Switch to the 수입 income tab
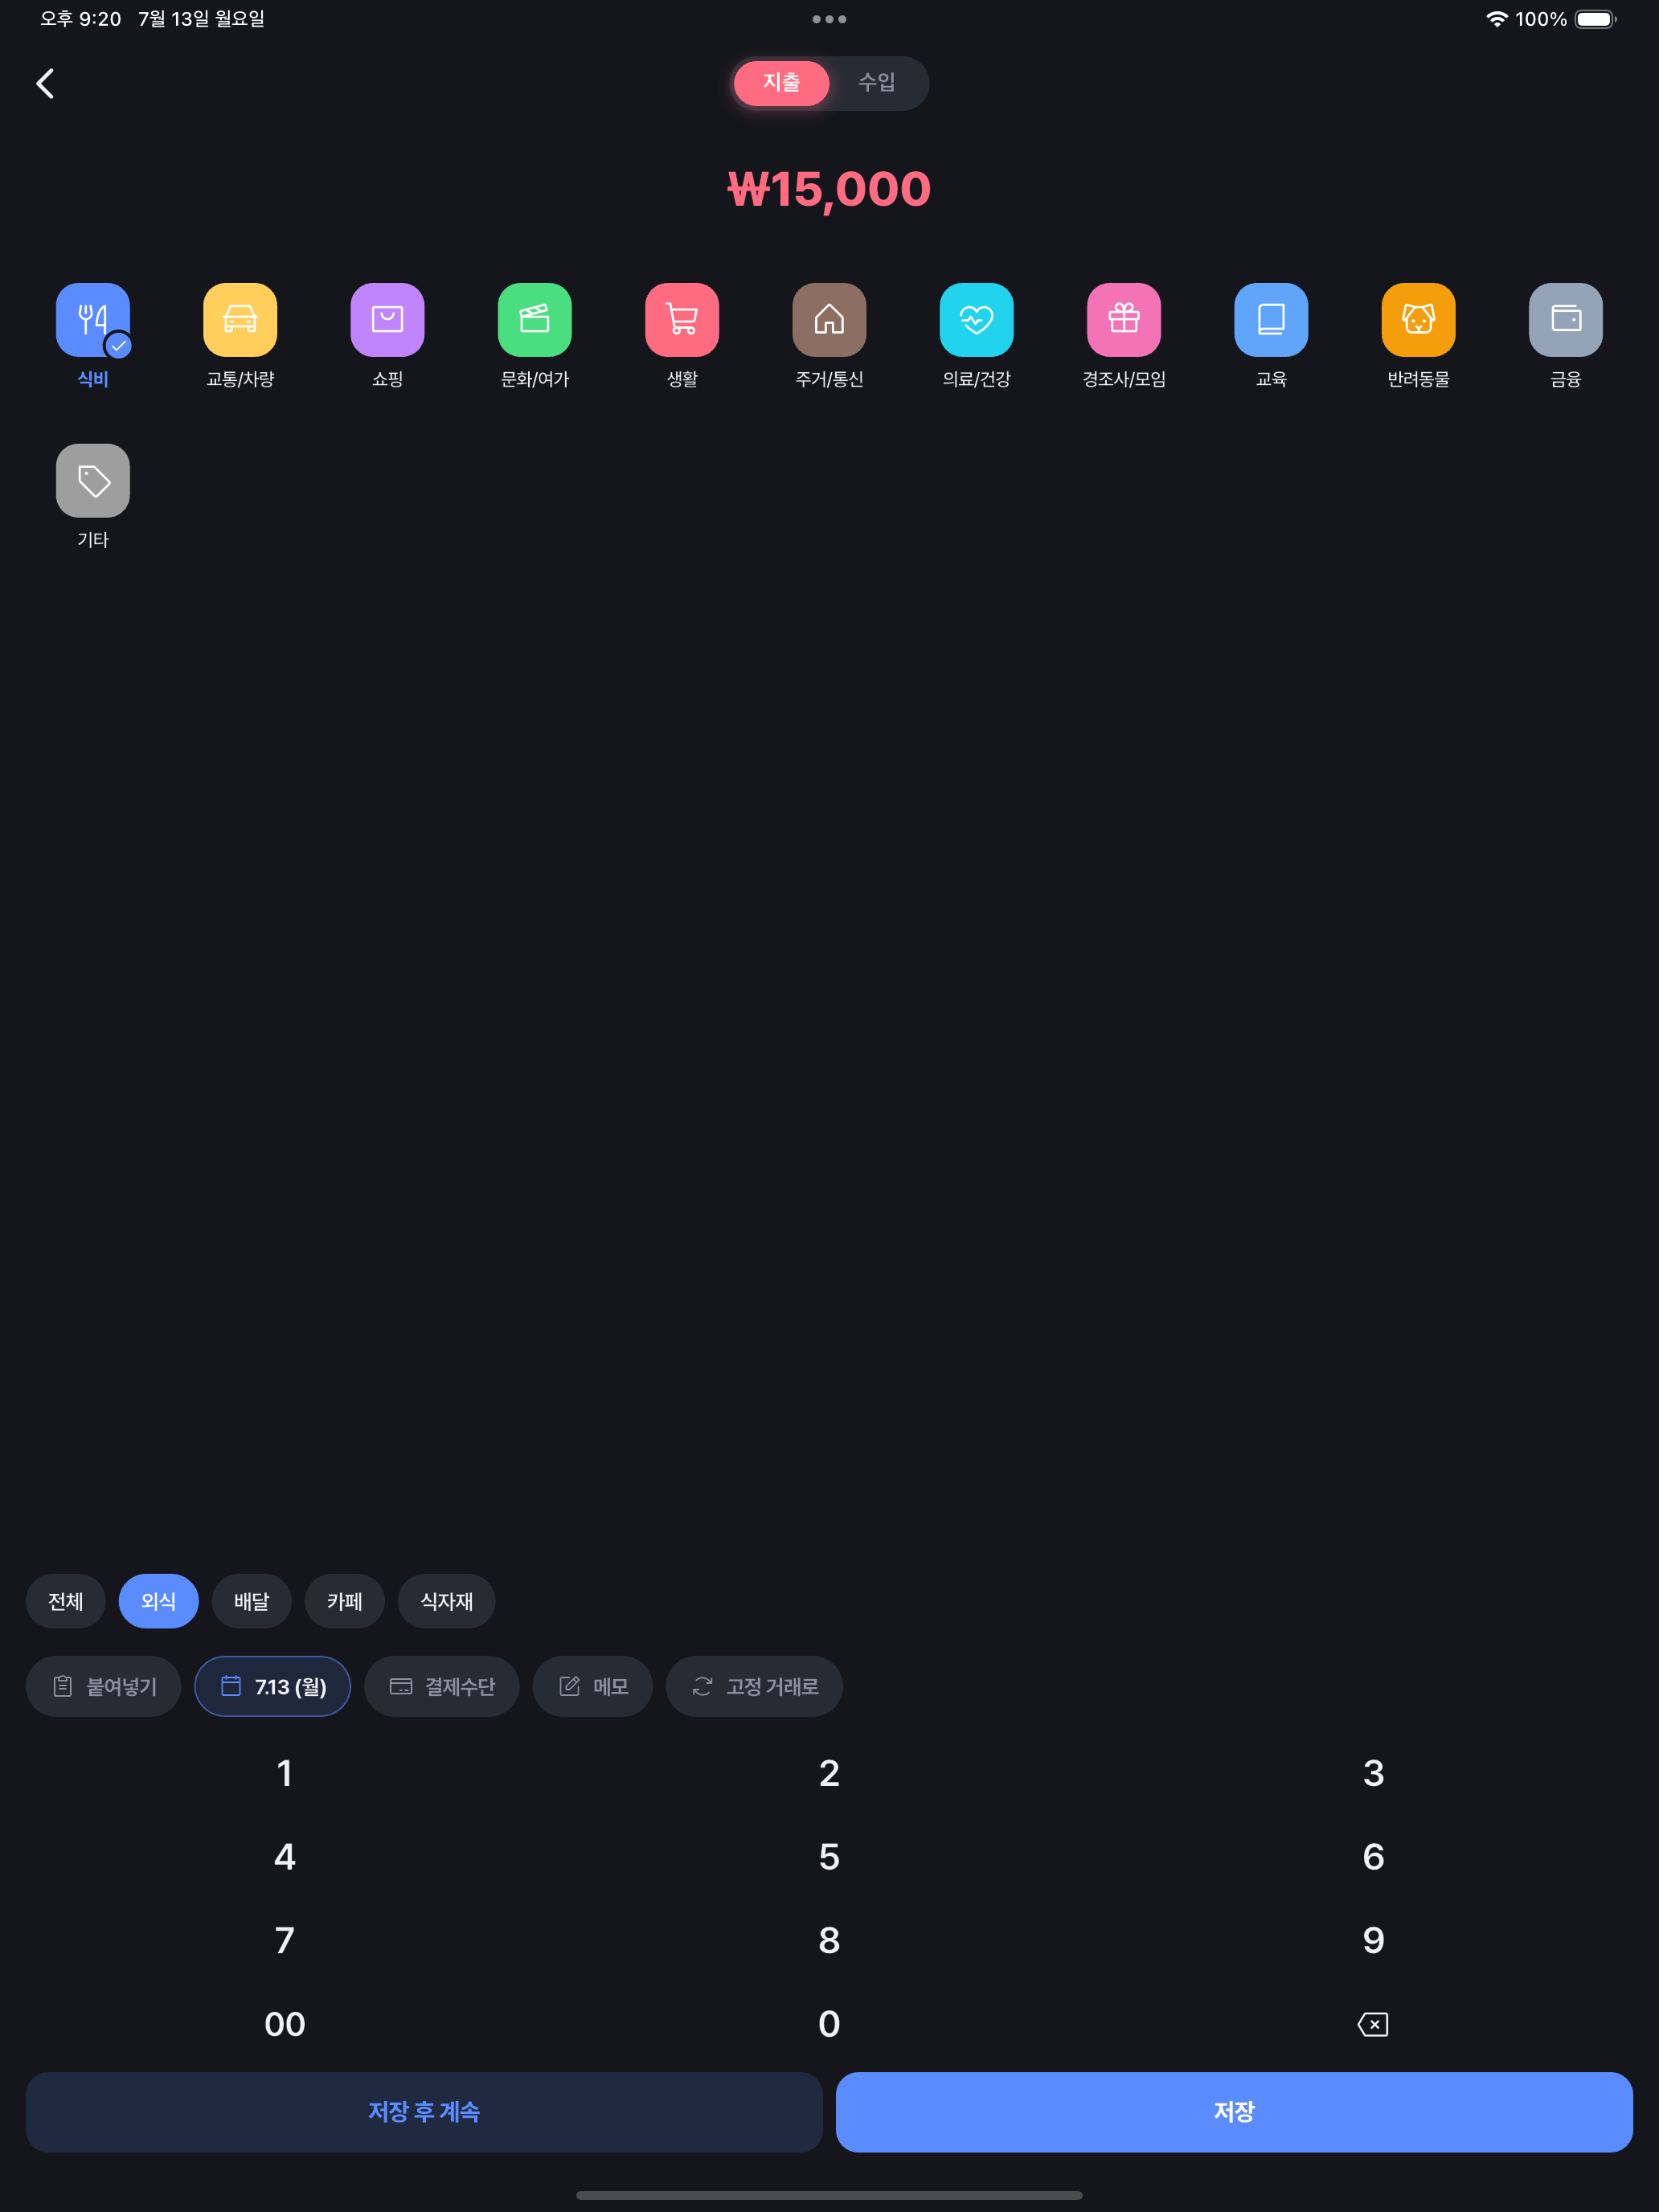The image size is (1659, 2212). (877, 83)
